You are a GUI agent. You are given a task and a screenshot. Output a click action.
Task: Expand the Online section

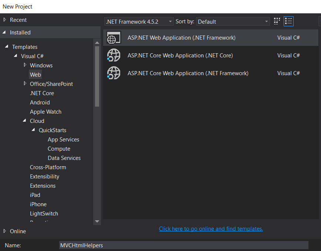pyautogui.click(x=5, y=231)
